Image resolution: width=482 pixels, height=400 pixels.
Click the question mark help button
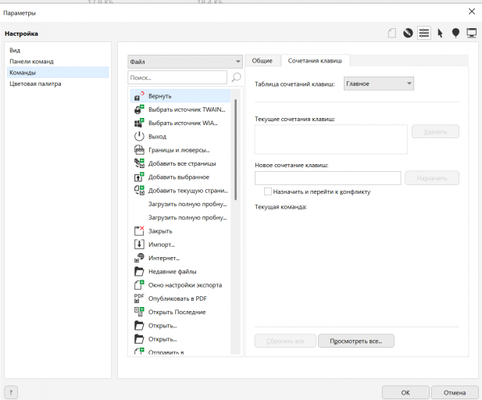point(11,392)
